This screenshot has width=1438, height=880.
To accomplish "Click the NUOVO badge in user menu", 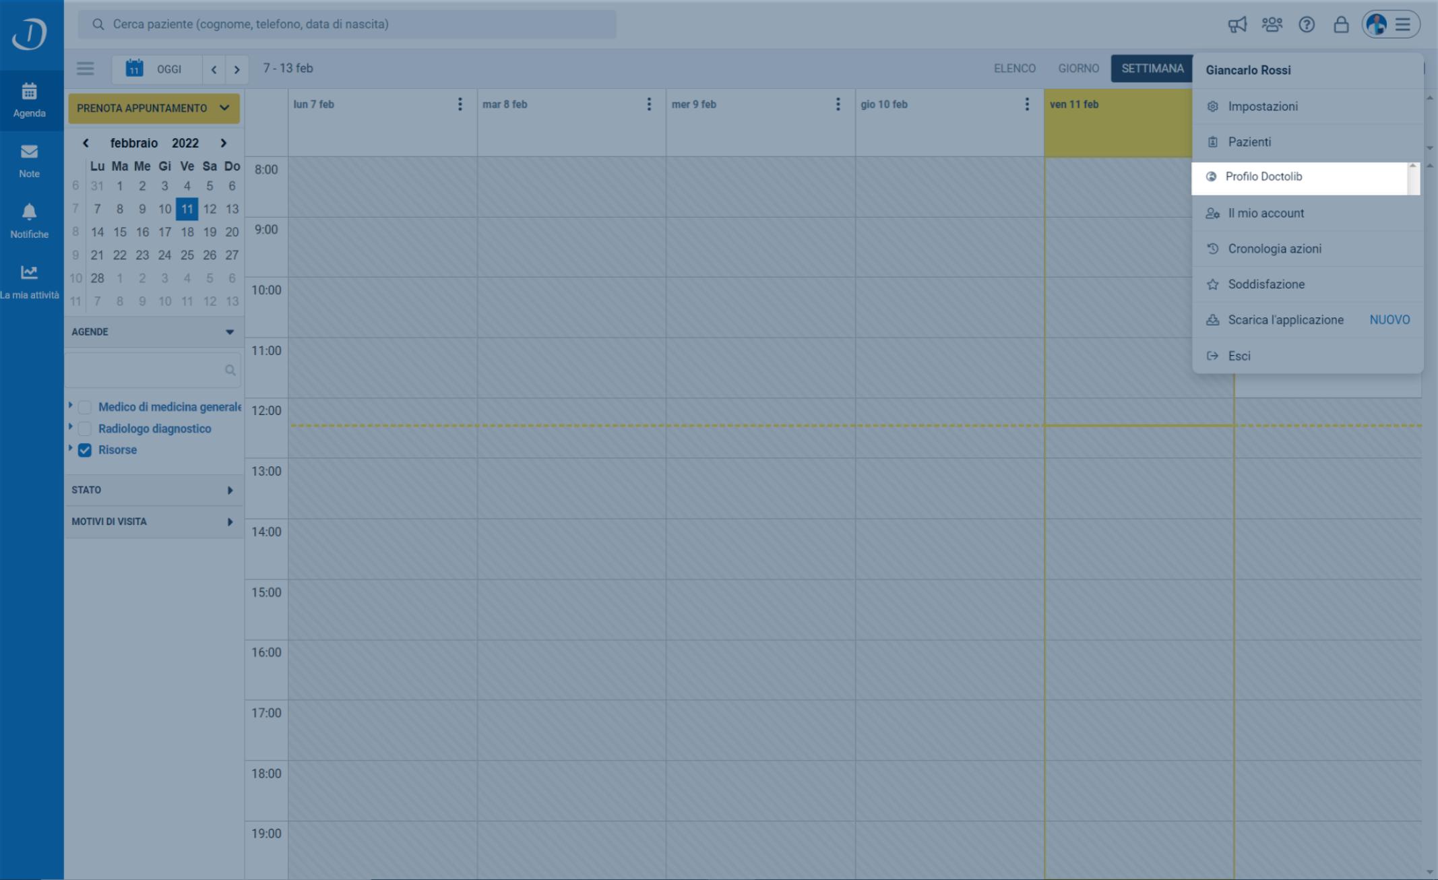I will 1389,320.
